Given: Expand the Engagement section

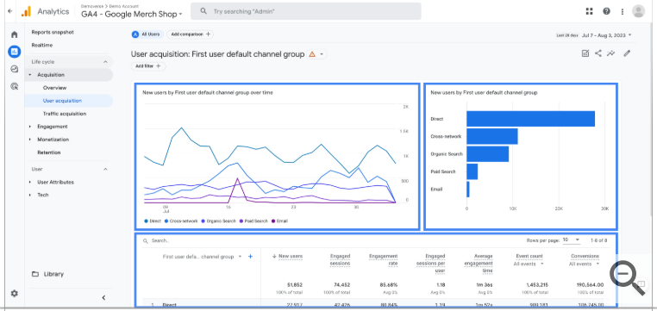Looking at the screenshot, I should pos(30,127).
